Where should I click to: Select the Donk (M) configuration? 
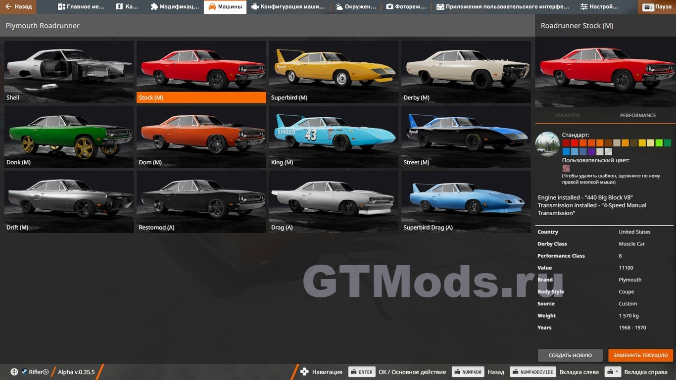point(69,137)
